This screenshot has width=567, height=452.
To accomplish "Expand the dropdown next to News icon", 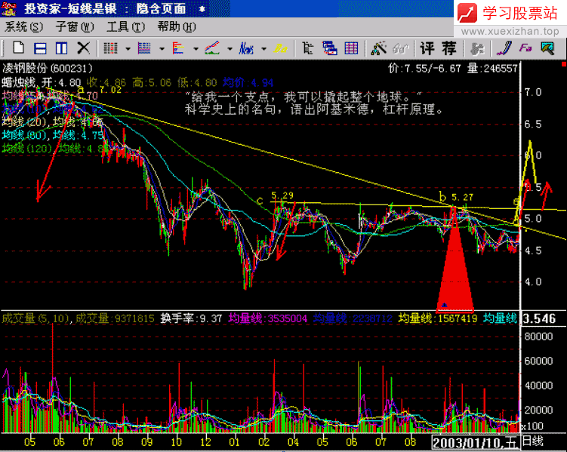I will click(263, 49).
